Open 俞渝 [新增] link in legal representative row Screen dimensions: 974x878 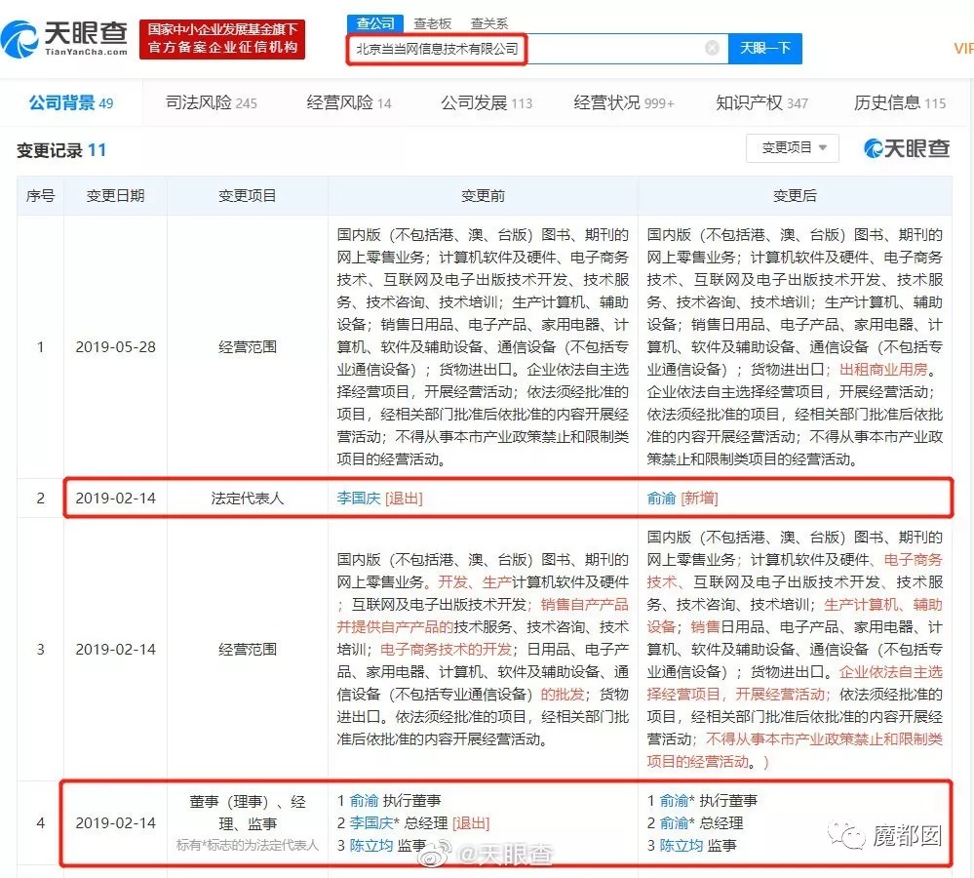661,498
